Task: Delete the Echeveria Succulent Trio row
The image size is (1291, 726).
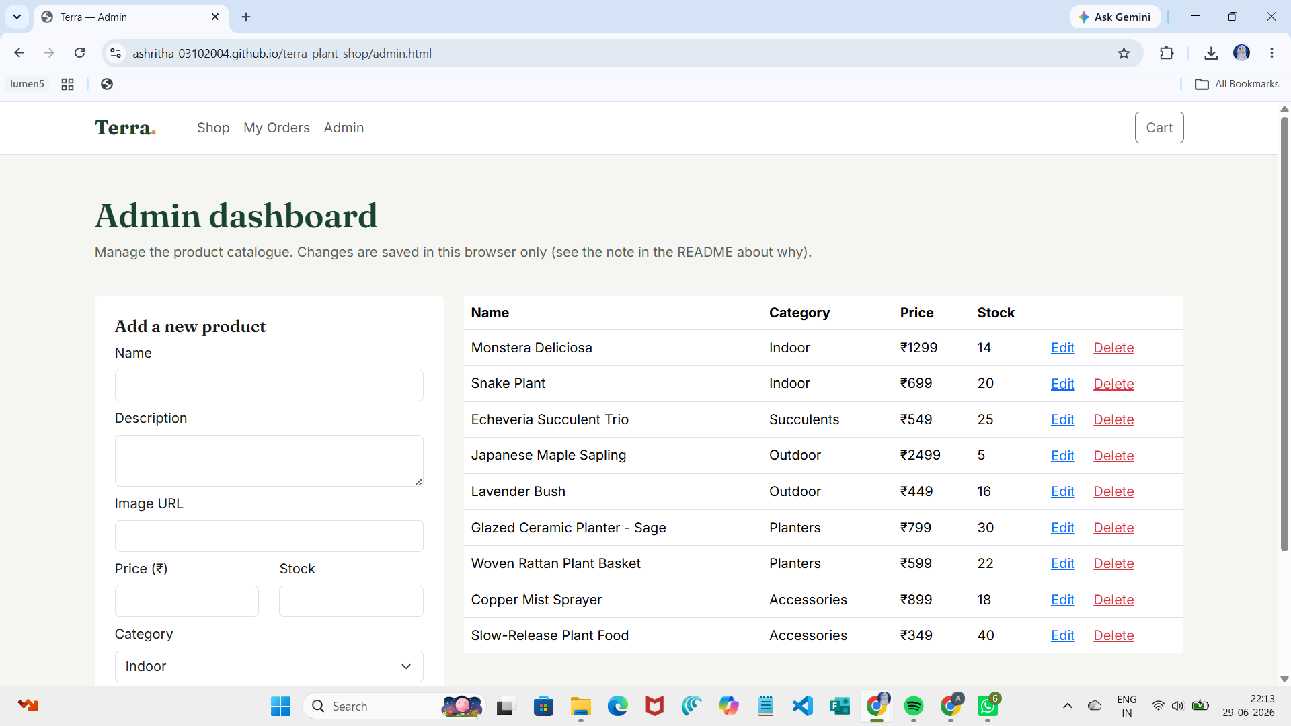Action: tap(1113, 419)
